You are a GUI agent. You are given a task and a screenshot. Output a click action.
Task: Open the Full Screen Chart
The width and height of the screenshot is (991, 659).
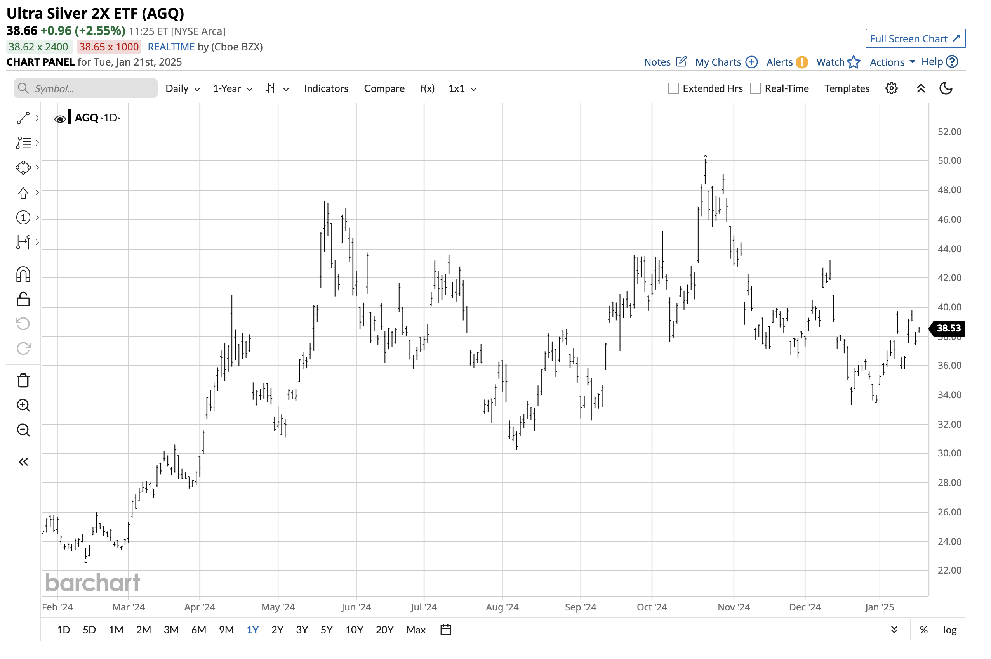pyautogui.click(x=915, y=38)
